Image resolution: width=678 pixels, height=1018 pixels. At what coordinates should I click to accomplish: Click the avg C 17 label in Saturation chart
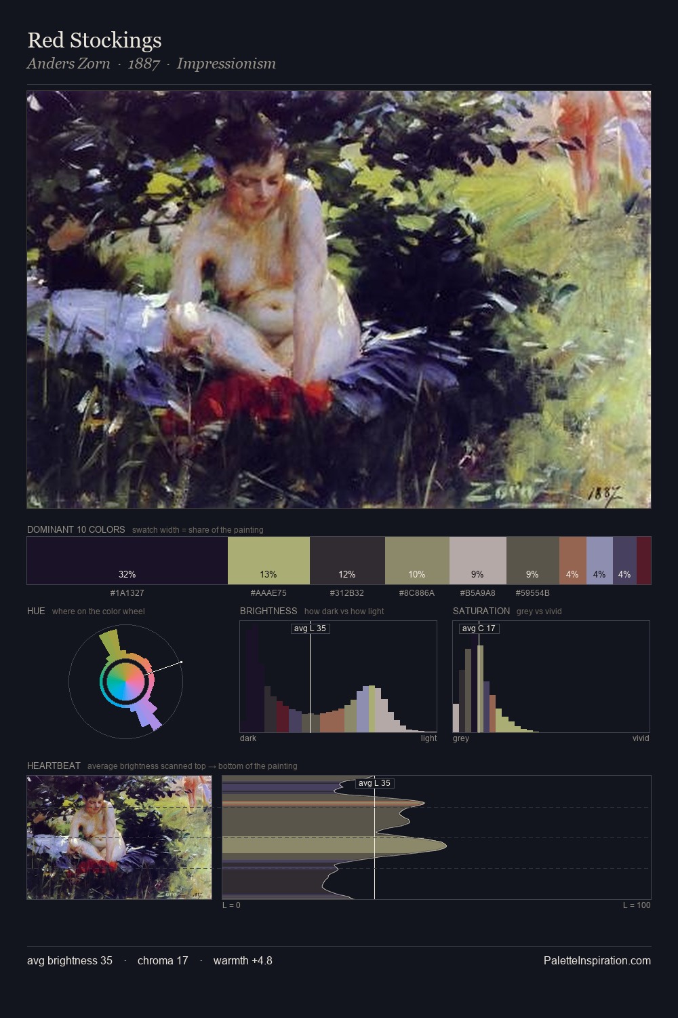479,628
